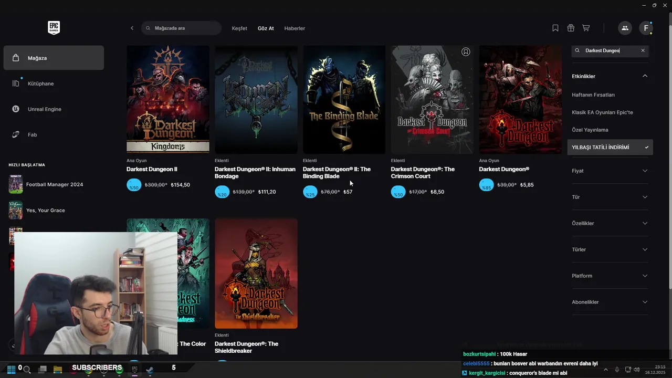Click the Epic Games logo
Screen dimensions: 672x378
click(54, 28)
